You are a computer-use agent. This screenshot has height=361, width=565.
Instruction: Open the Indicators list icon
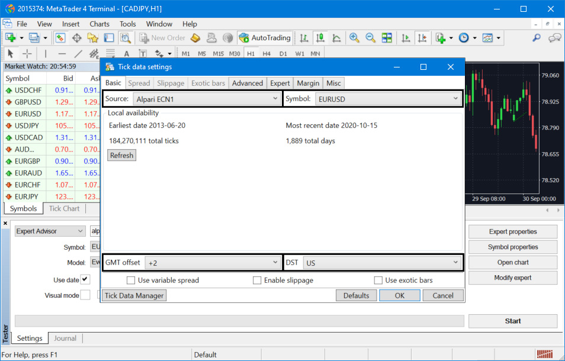(441, 38)
